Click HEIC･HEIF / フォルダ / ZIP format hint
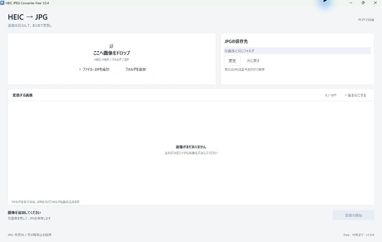 (112, 59)
